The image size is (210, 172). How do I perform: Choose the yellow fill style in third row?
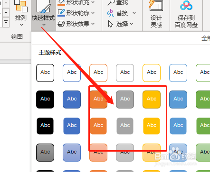click(152, 126)
